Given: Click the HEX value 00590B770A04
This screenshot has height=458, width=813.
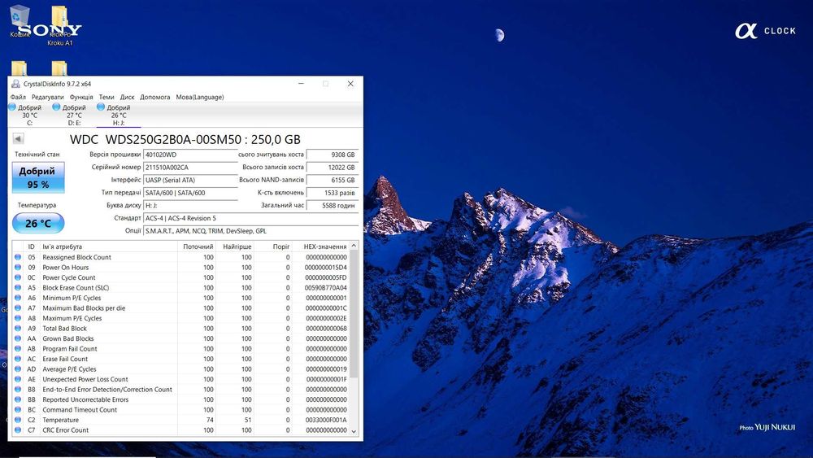Looking at the screenshot, I should (x=326, y=287).
